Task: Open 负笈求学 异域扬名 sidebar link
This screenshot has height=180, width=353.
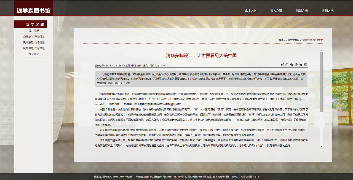Action: [34, 36]
